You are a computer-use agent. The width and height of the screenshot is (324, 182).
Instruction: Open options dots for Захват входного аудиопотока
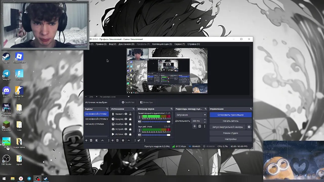tap(139, 117)
